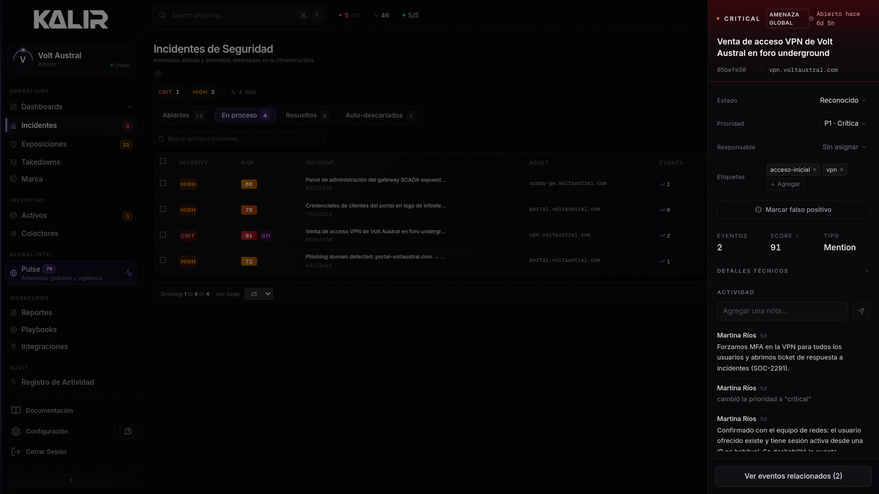
Task: Open the help question-mark icon near Configuración
Action: click(x=128, y=432)
